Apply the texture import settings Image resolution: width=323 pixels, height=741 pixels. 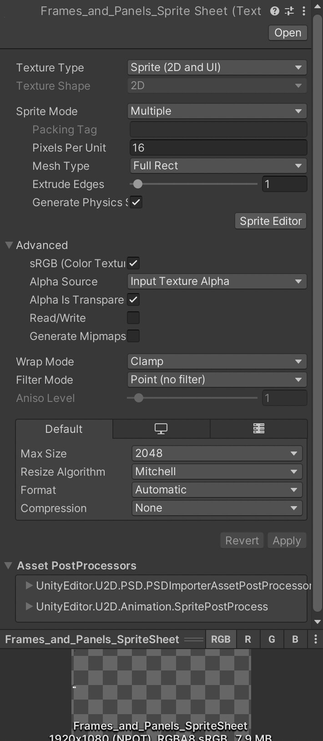coord(287,540)
